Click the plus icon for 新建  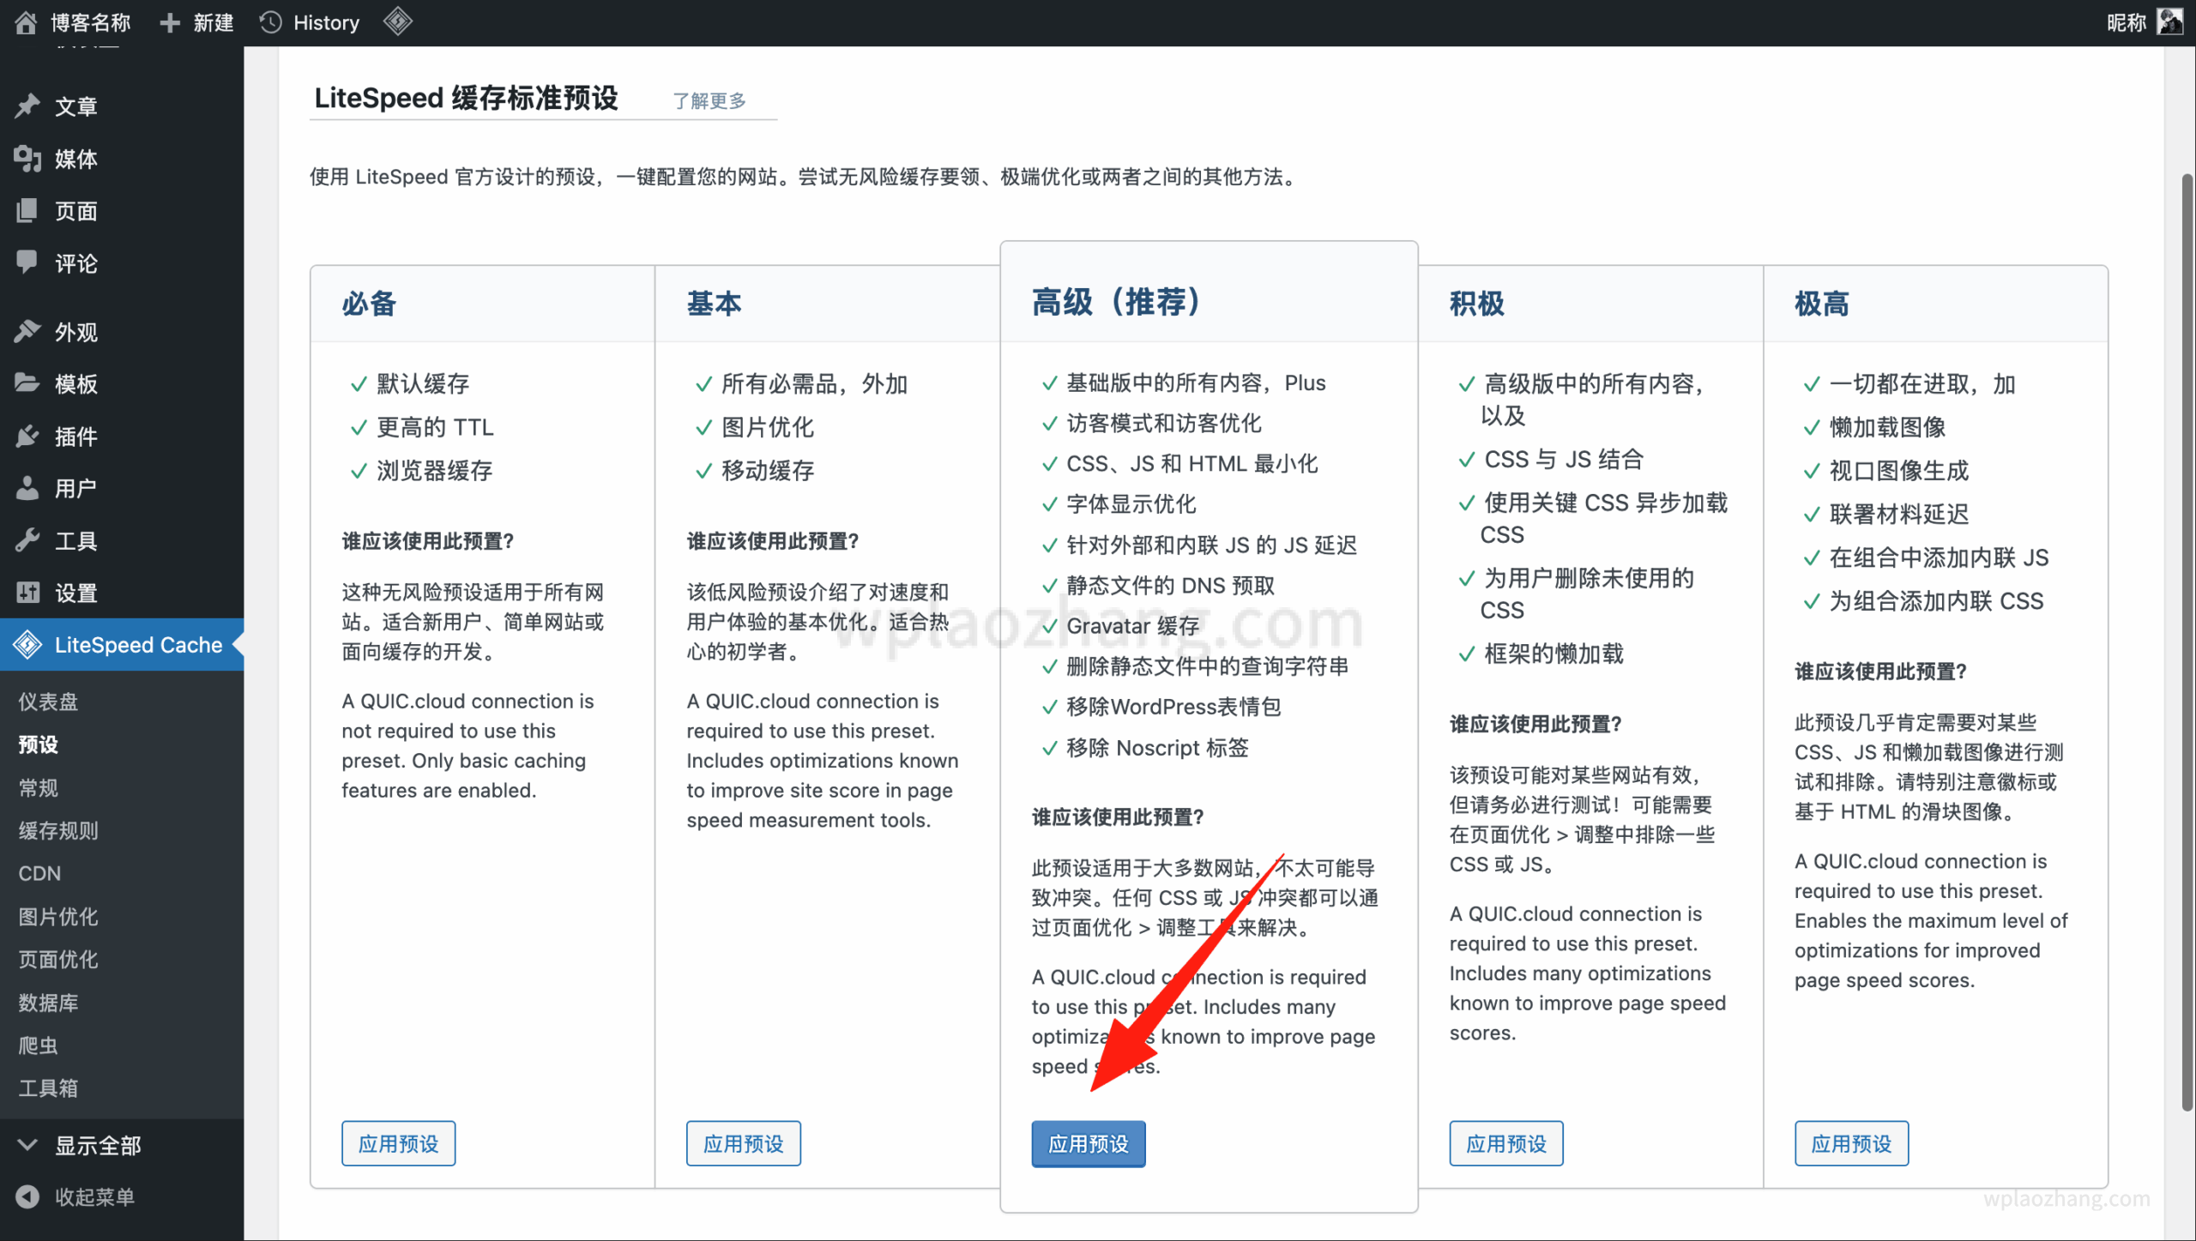[x=170, y=22]
